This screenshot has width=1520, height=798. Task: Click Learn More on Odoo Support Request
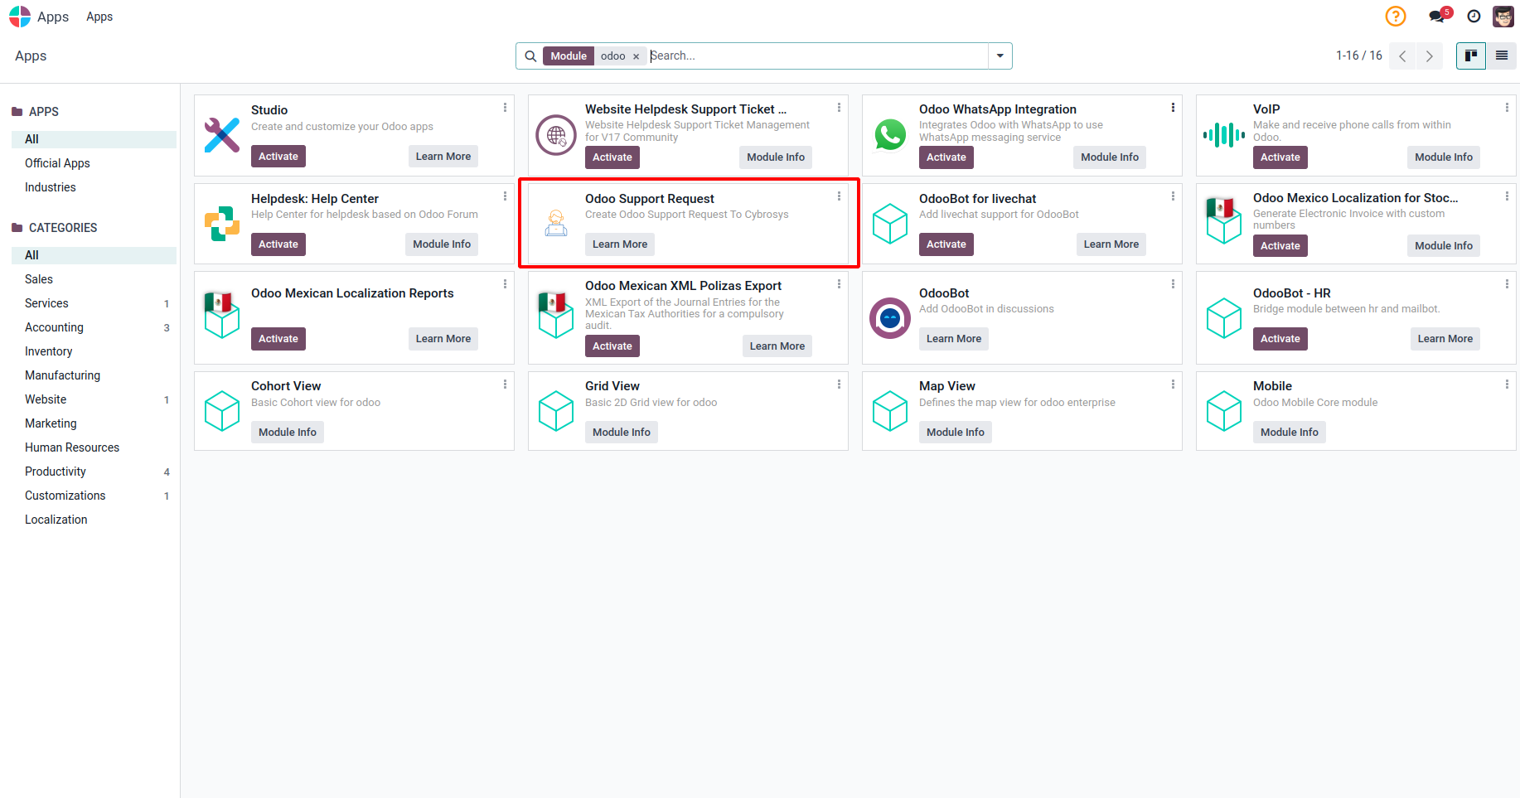coord(619,244)
